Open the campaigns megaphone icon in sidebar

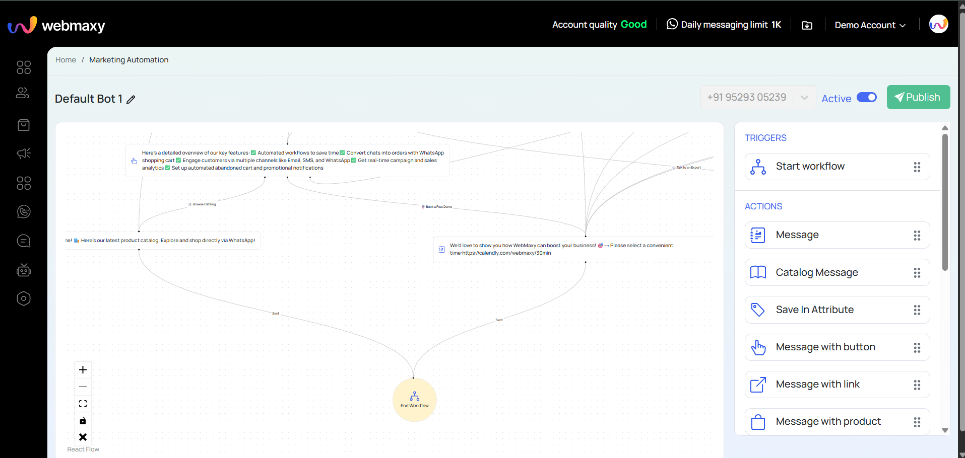tap(24, 154)
